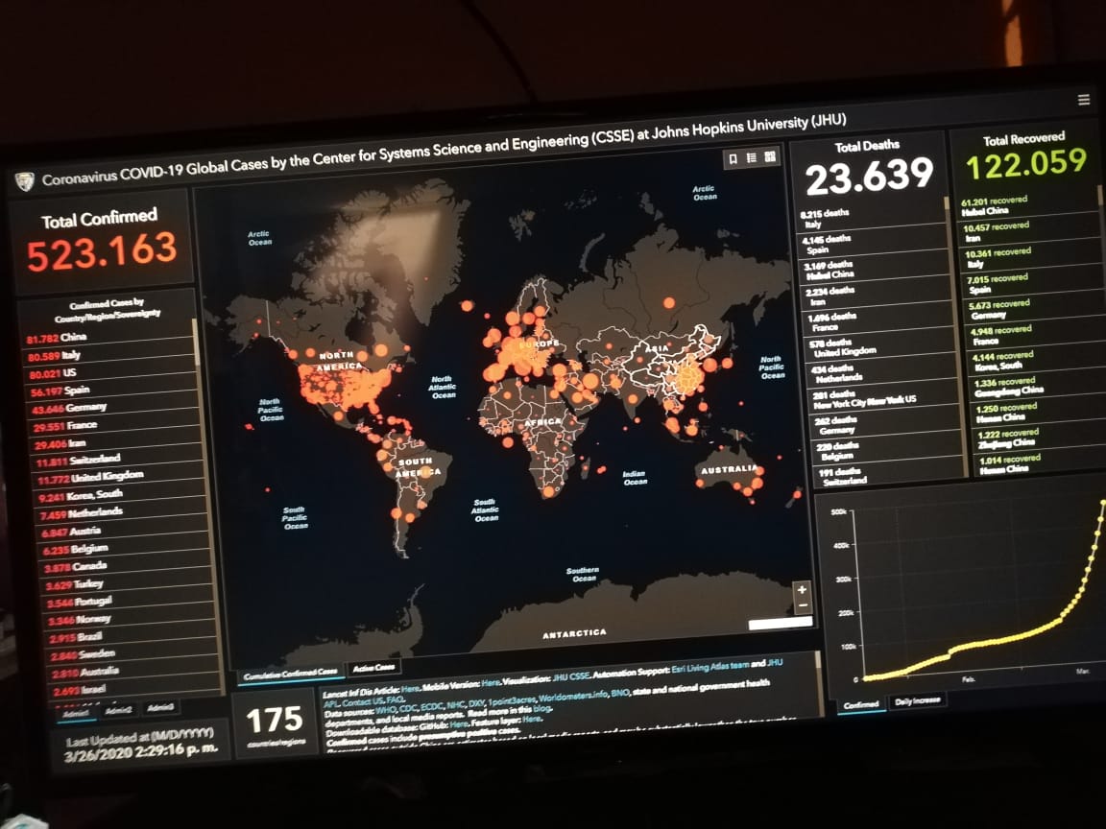Image resolution: width=1106 pixels, height=829 pixels.
Task: Select the Cumulative Confirmed Cases tab
Action: [x=290, y=673]
